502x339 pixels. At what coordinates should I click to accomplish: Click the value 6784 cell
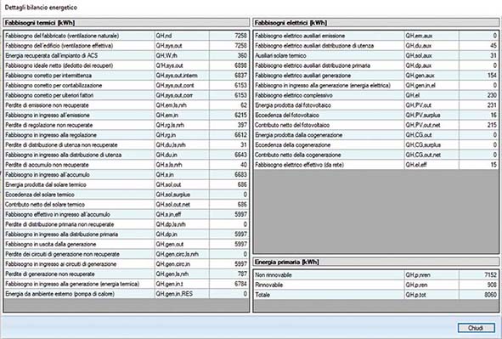[x=228, y=284]
